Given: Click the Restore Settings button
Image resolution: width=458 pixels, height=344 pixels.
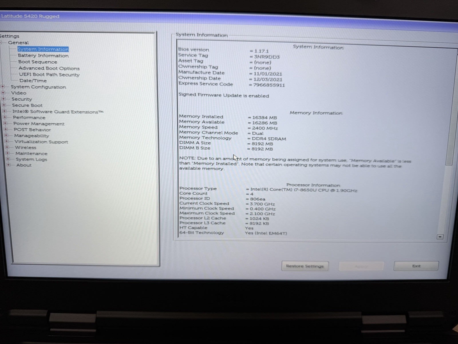Looking at the screenshot, I should tap(305, 266).
